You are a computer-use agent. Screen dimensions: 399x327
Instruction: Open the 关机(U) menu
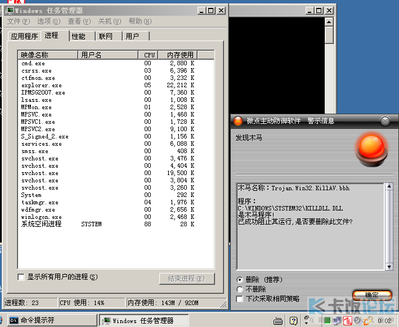(x=110, y=21)
